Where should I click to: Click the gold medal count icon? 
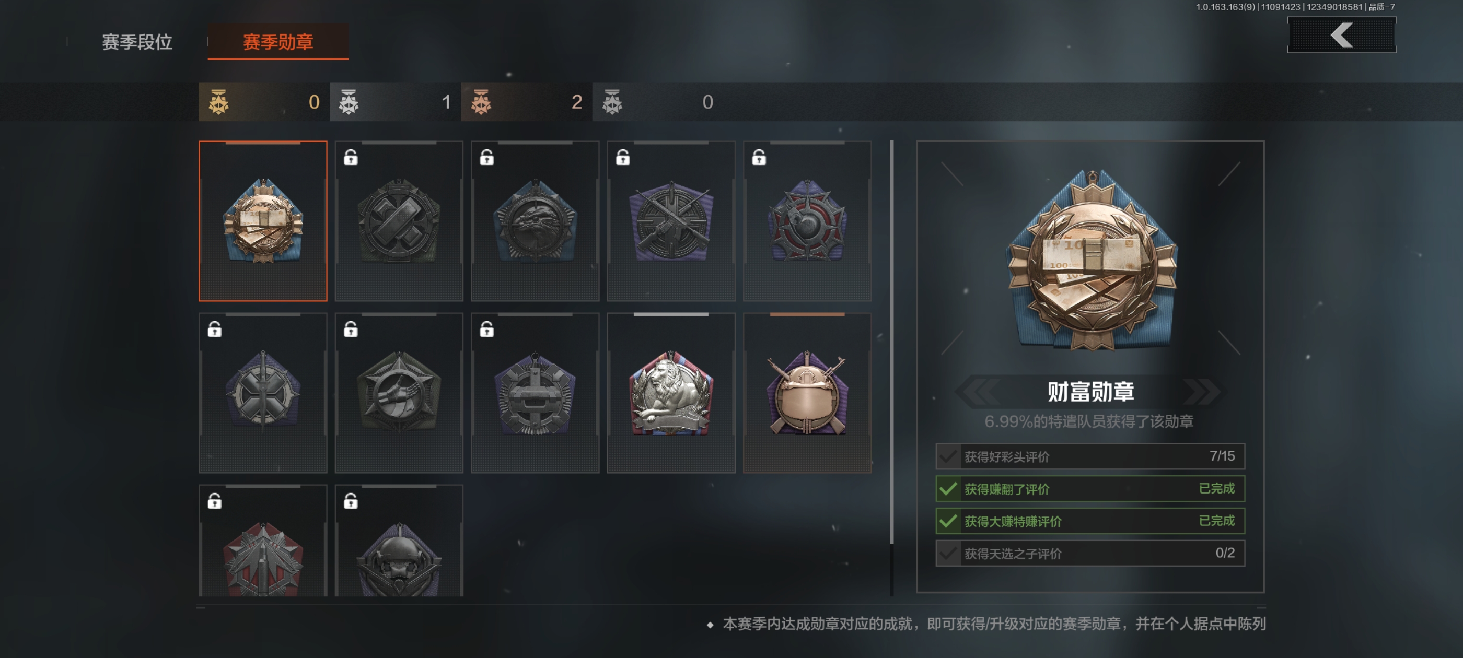point(218,102)
